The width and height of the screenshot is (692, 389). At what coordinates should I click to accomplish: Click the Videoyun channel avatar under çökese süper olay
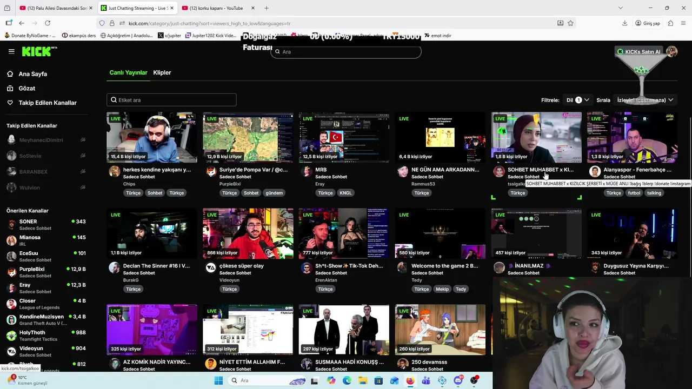click(x=211, y=268)
